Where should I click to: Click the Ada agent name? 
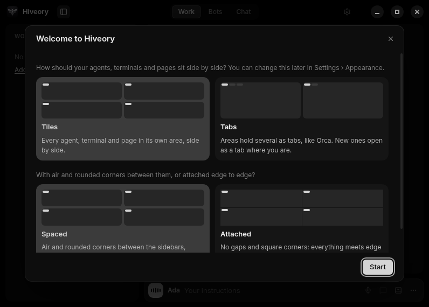pos(174,290)
